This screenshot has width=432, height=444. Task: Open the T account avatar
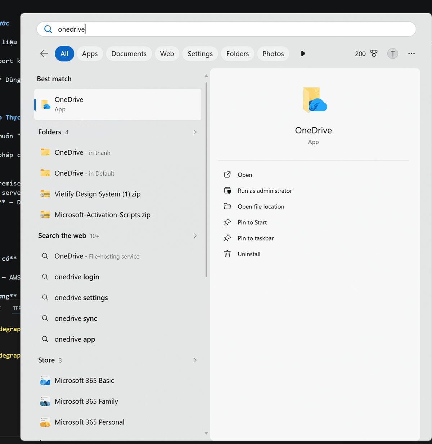pyautogui.click(x=393, y=54)
